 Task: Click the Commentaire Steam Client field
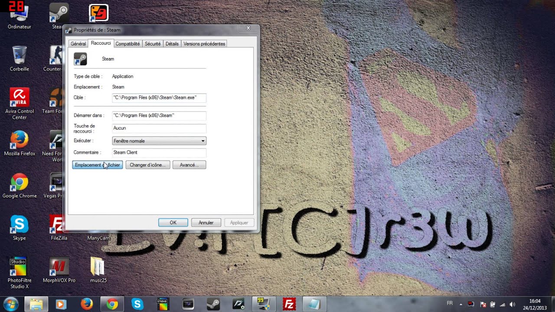coord(159,152)
